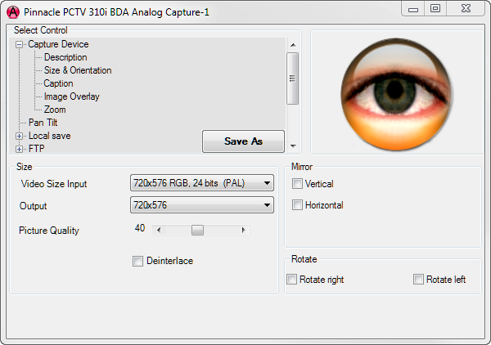Enable the Rotate right checkbox
Viewport: 491px width, 345px height.
(x=292, y=280)
